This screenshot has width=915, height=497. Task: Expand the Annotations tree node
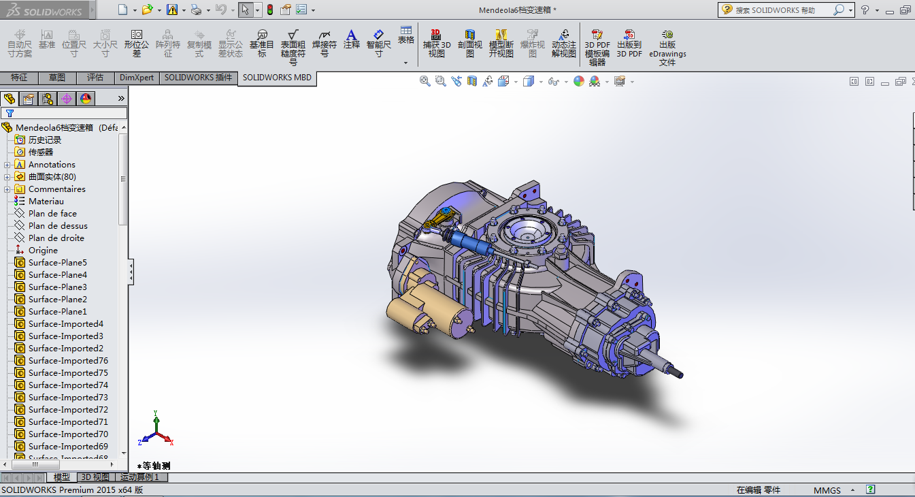[x=7, y=165]
